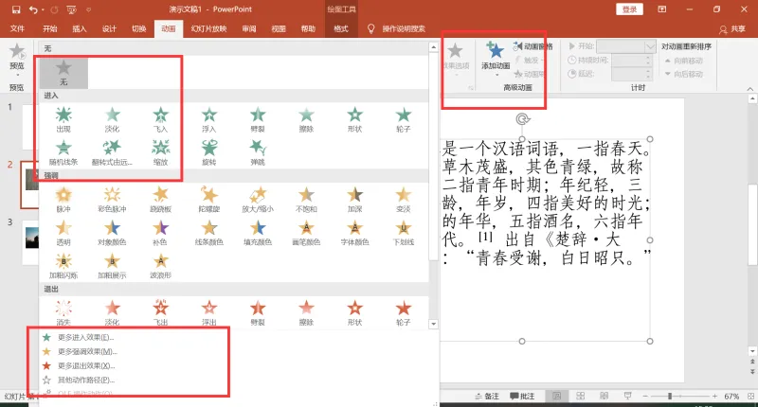Image resolution: width=758 pixels, height=407 pixels.
Task: Choose the 字体颜色 emphasis effect
Action: tap(354, 233)
